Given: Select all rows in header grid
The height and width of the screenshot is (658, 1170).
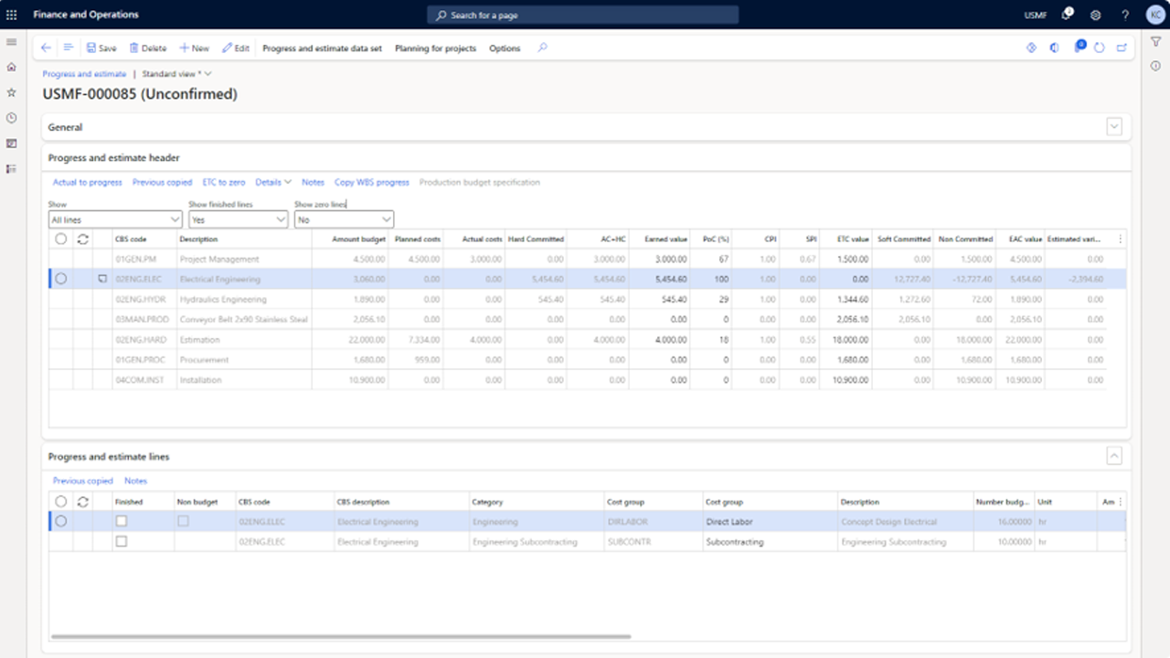Looking at the screenshot, I should [61, 239].
